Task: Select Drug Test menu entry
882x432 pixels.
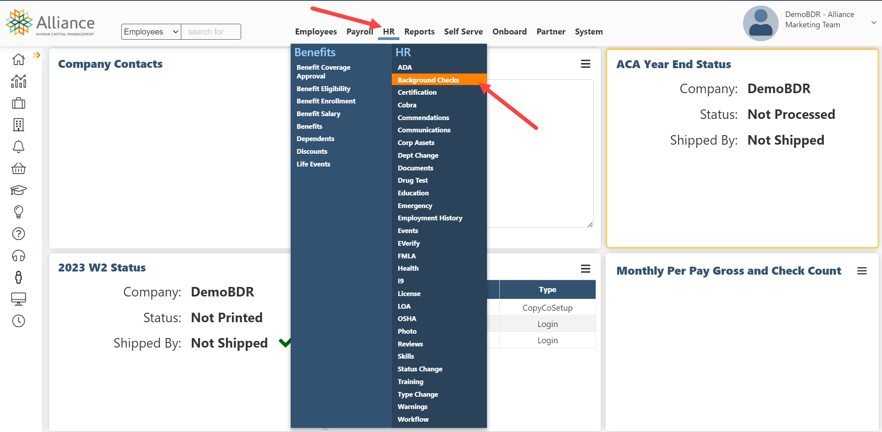Action: 412,180
